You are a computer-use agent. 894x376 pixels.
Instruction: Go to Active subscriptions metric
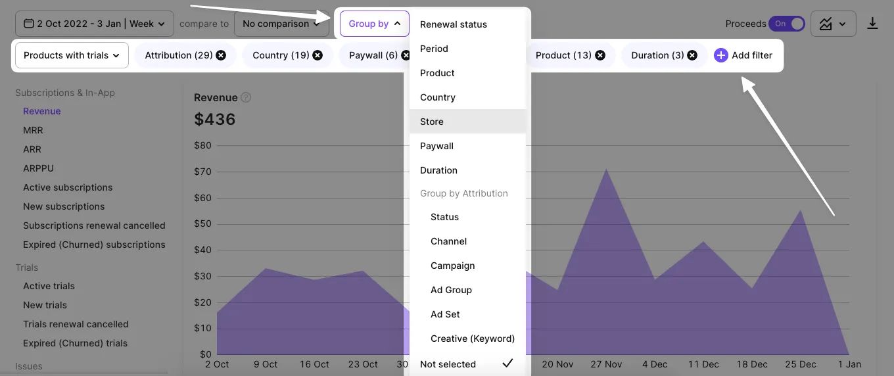68,187
